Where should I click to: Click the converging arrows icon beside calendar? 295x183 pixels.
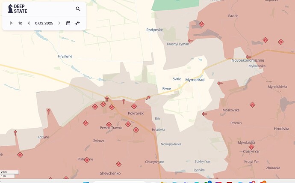click(77, 23)
